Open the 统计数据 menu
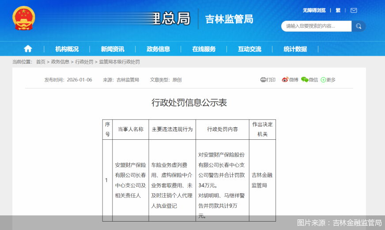Screen dimensions: 385x230 click(295, 49)
